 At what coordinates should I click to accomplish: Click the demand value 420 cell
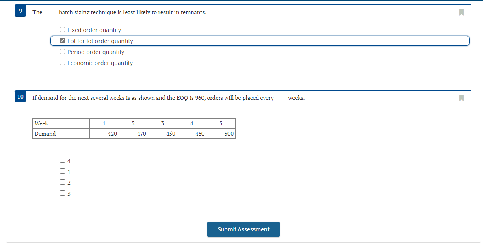click(x=104, y=133)
